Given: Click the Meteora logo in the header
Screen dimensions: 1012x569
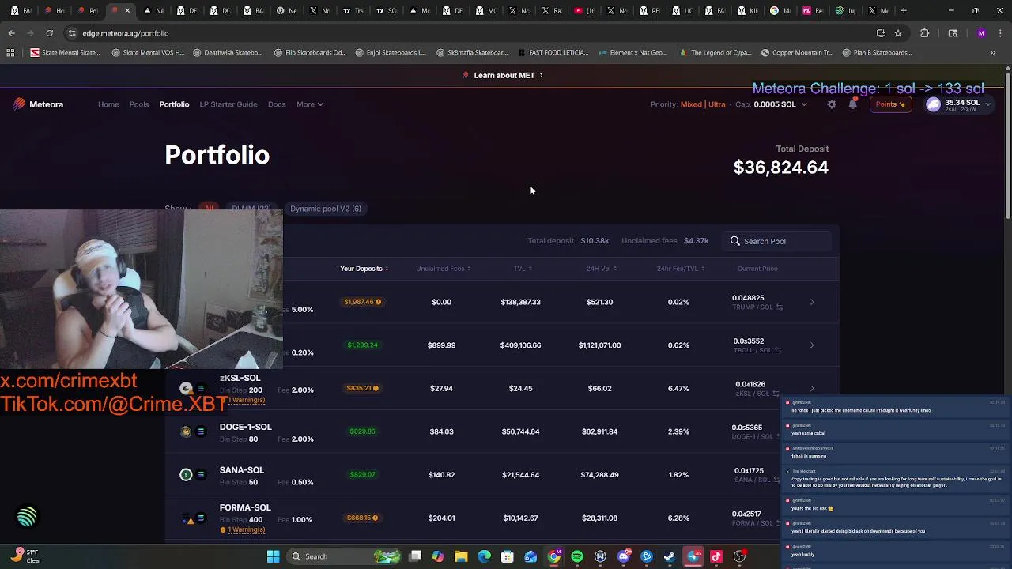Looking at the screenshot, I should tap(38, 104).
